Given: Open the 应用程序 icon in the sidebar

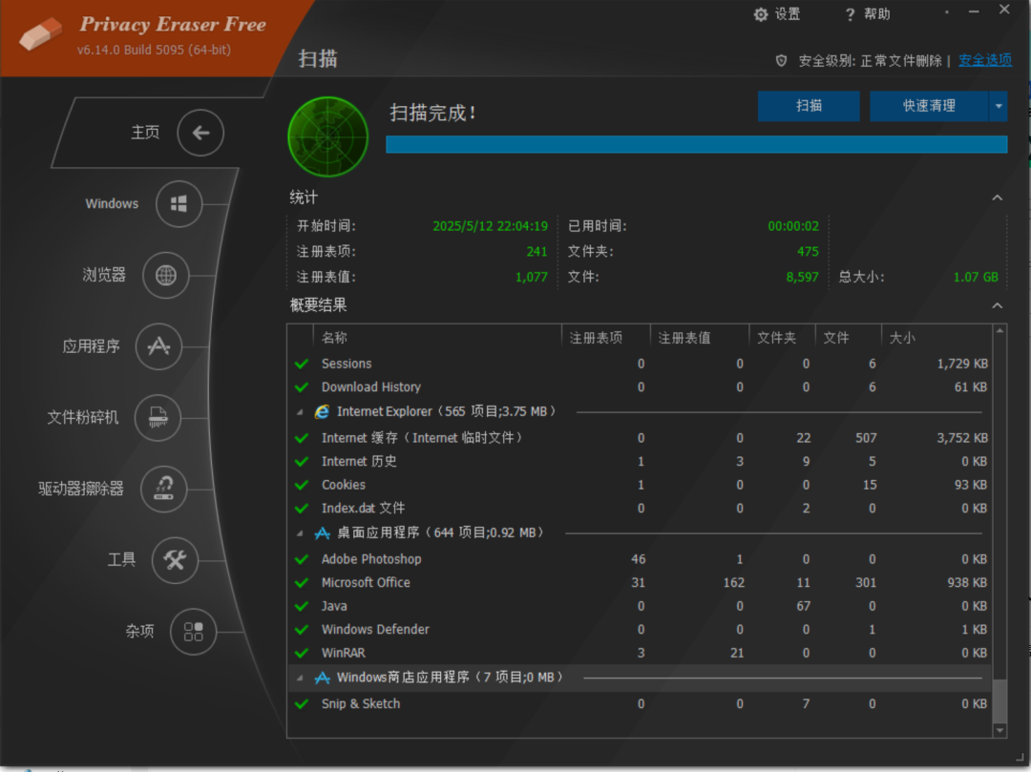Looking at the screenshot, I should [x=158, y=346].
